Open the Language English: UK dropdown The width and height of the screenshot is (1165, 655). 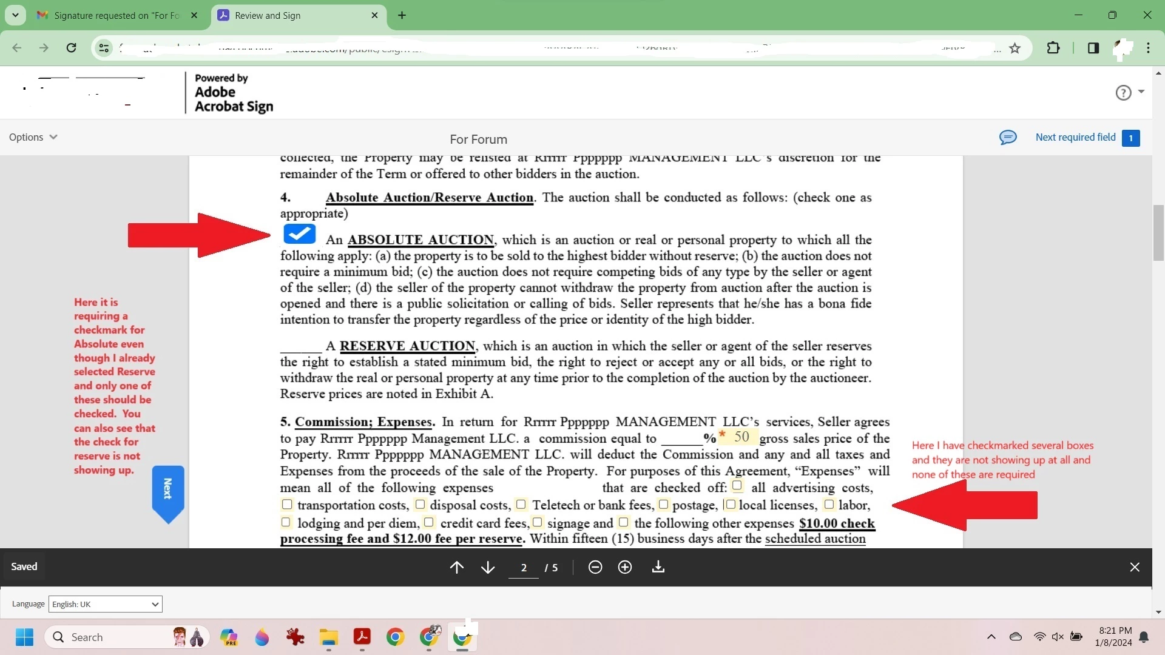point(105,604)
